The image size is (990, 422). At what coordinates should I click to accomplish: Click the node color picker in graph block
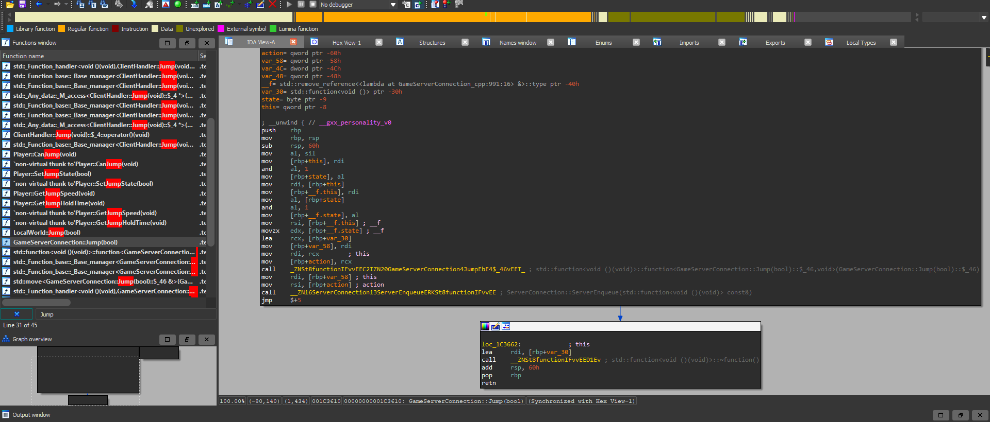coord(485,326)
